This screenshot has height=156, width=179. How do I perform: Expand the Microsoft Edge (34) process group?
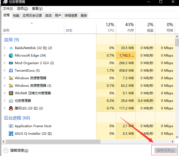pyautogui.click(x=4, y=56)
